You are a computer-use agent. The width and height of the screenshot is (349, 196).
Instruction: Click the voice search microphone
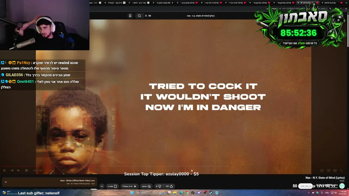130,16
